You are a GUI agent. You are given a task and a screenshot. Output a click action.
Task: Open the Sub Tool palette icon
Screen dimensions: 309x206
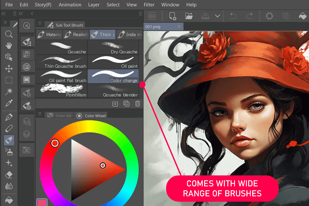tap(27, 42)
